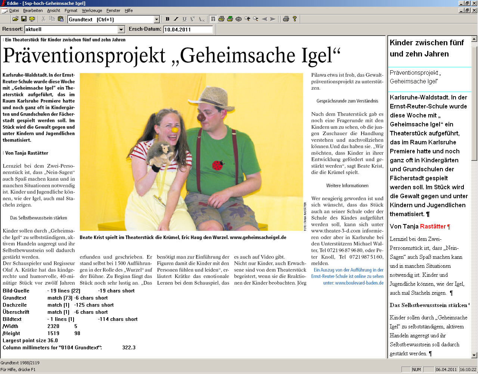Viewport: 478px width, 374px height.
Task: Click the red word Rastätter in editor
Action: [433, 226]
